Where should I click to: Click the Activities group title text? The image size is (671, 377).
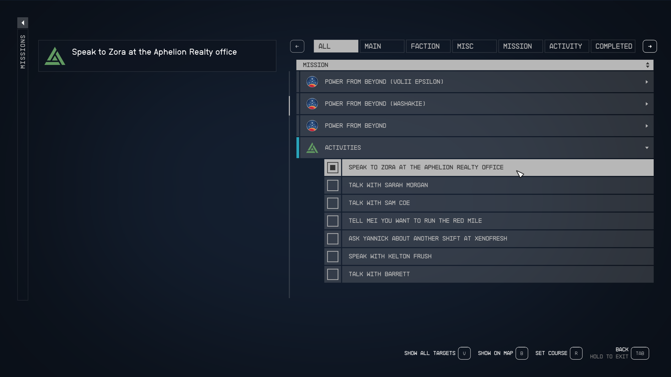pyautogui.click(x=343, y=148)
